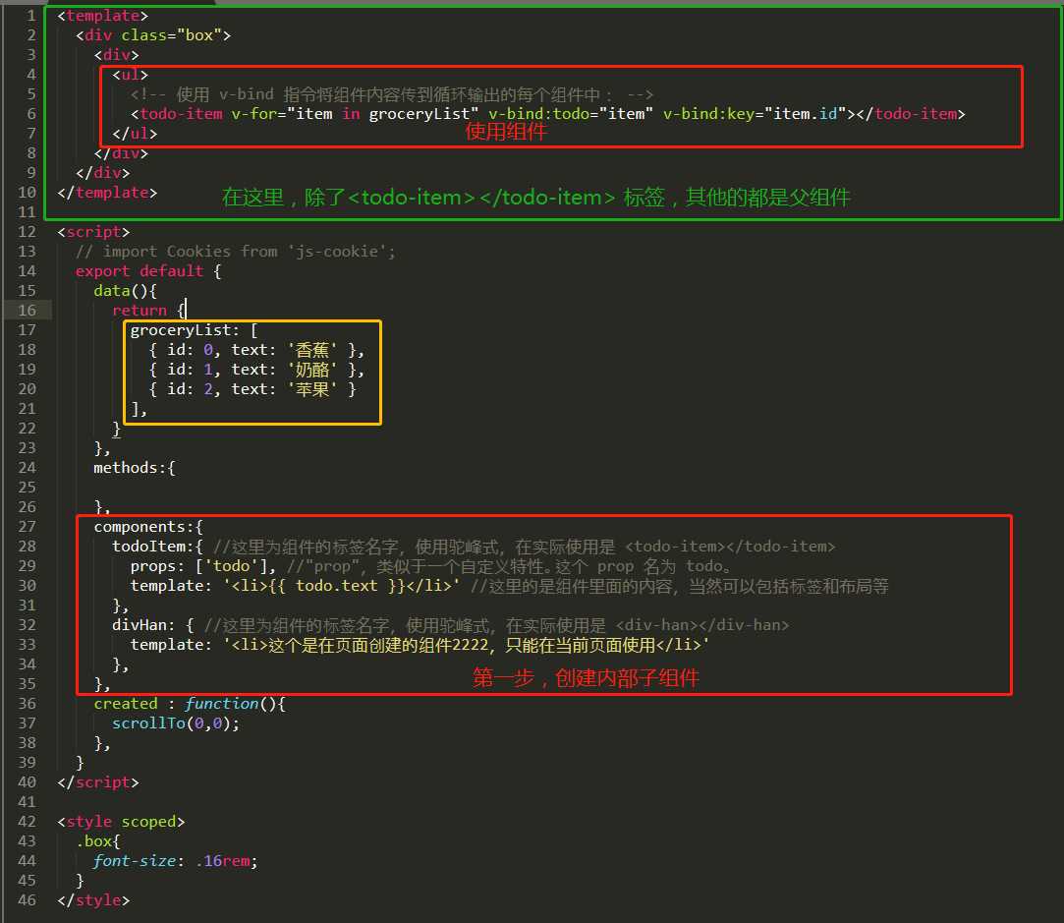Image resolution: width=1064 pixels, height=923 pixels.
Task: Click the "id: 0" value on line 18
Action: pos(190,350)
